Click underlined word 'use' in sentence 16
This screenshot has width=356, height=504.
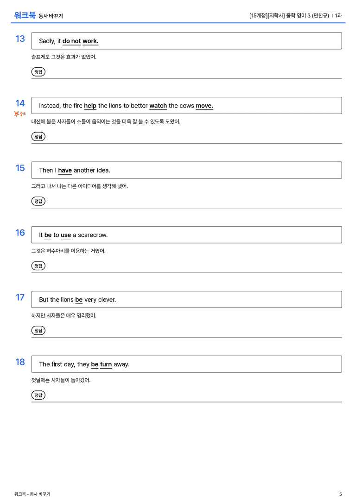tap(66, 235)
